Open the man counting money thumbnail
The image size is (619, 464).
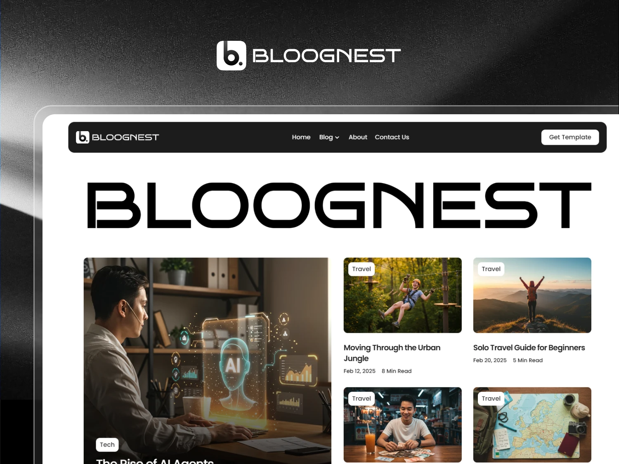pyautogui.click(x=403, y=425)
